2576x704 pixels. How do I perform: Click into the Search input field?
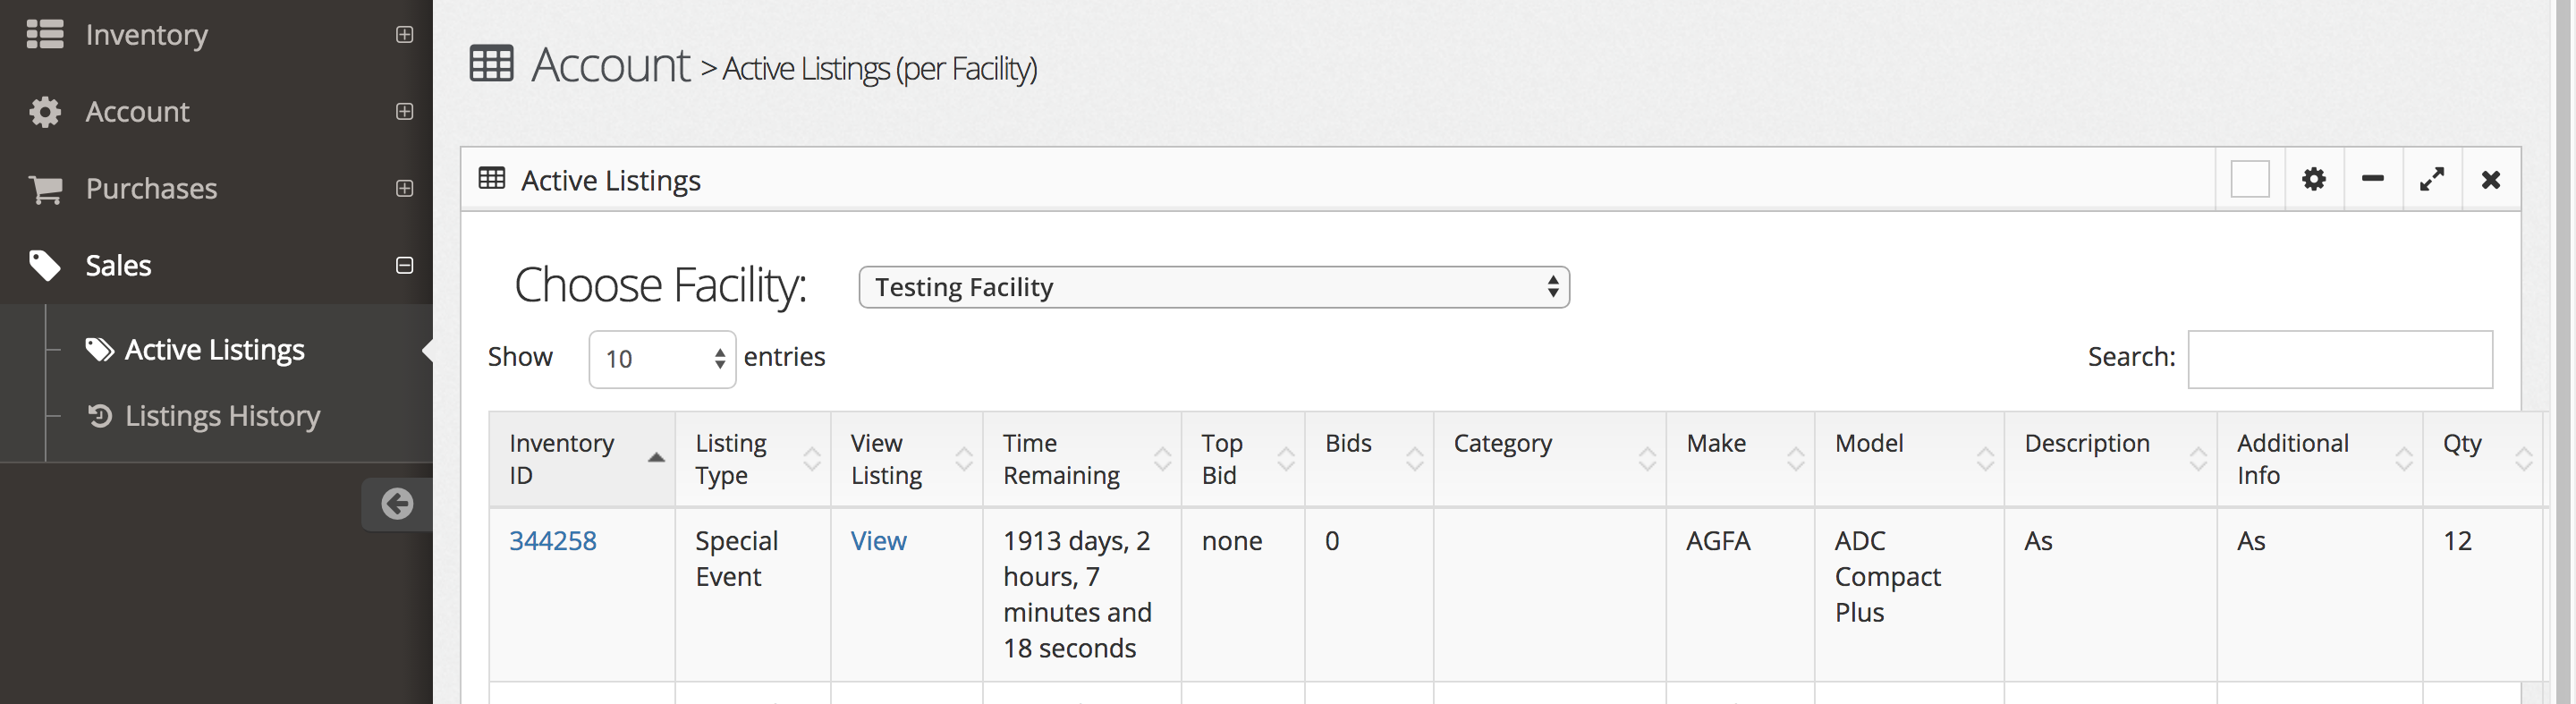click(x=2340, y=359)
